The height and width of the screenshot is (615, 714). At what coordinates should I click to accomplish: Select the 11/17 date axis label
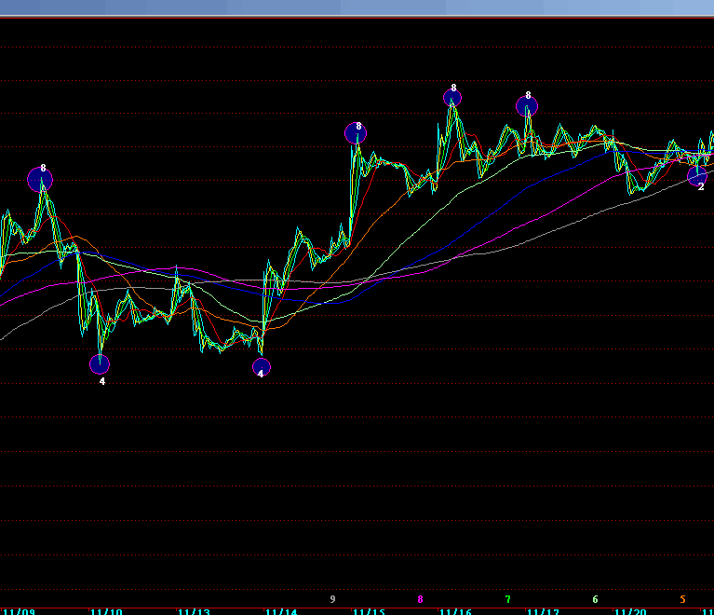(x=544, y=611)
